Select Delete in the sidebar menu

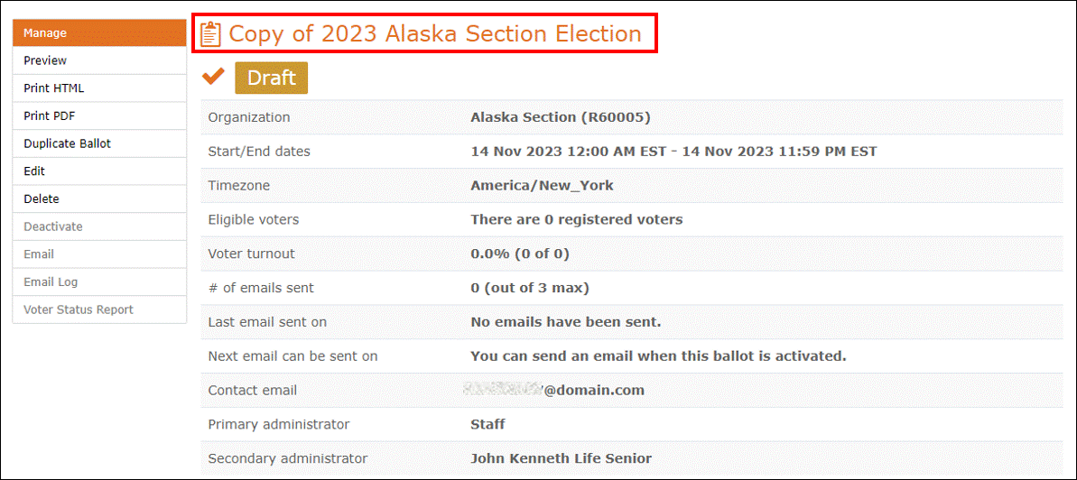[x=99, y=199]
